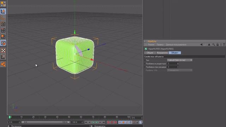This screenshot has width=226, height=127.
Task: Select the Texture Axis mode tool
Action: pyautogui.click(x=3, y=56)
